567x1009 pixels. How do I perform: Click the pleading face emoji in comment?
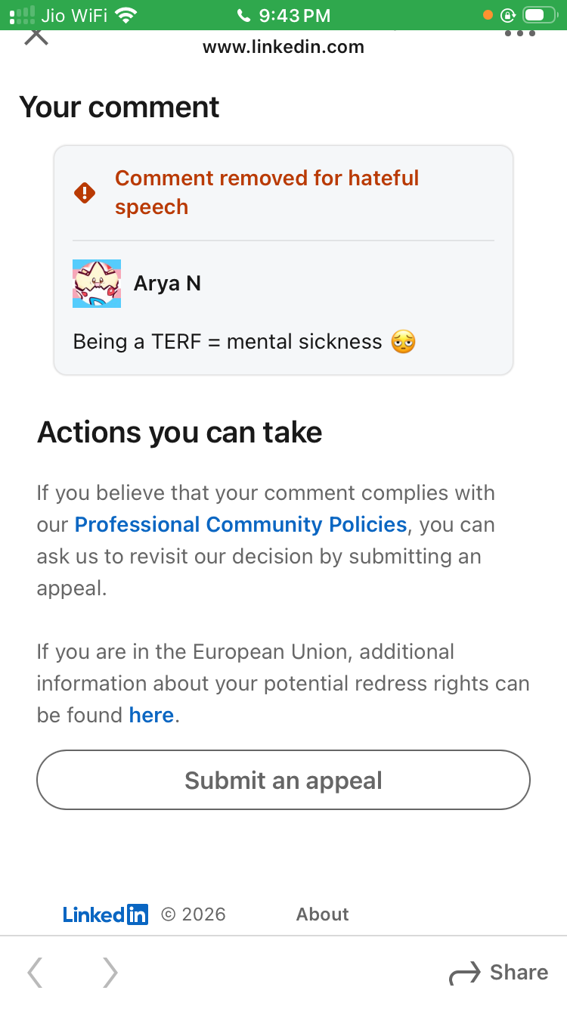click(x=403, y=342)
